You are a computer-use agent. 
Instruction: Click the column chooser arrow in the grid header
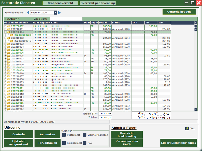click(x=196, y=23)
